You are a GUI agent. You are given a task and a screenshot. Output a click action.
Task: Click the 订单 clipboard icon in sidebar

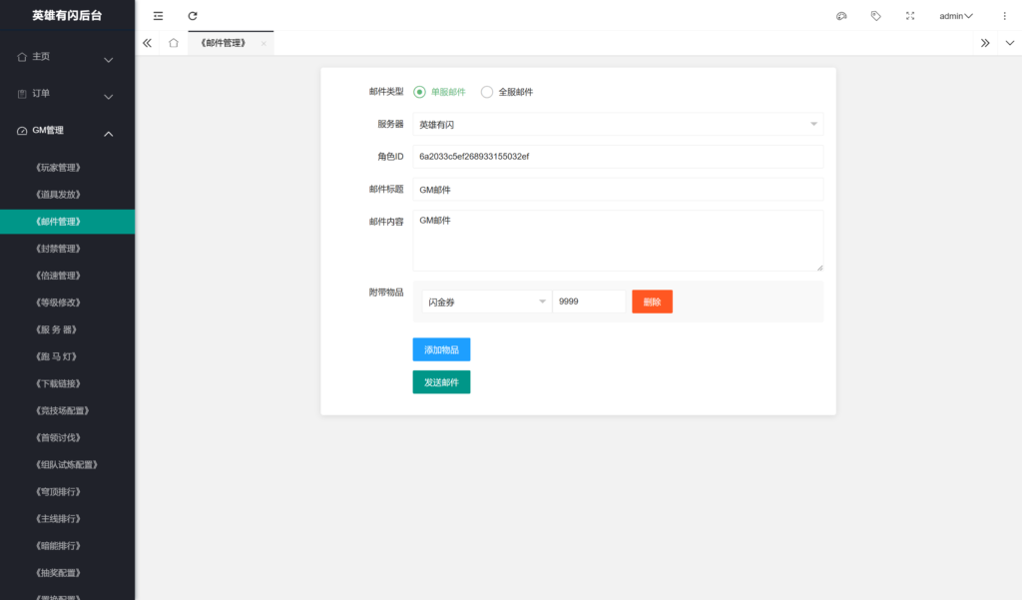pyautogui.click(x=22, y=94)
